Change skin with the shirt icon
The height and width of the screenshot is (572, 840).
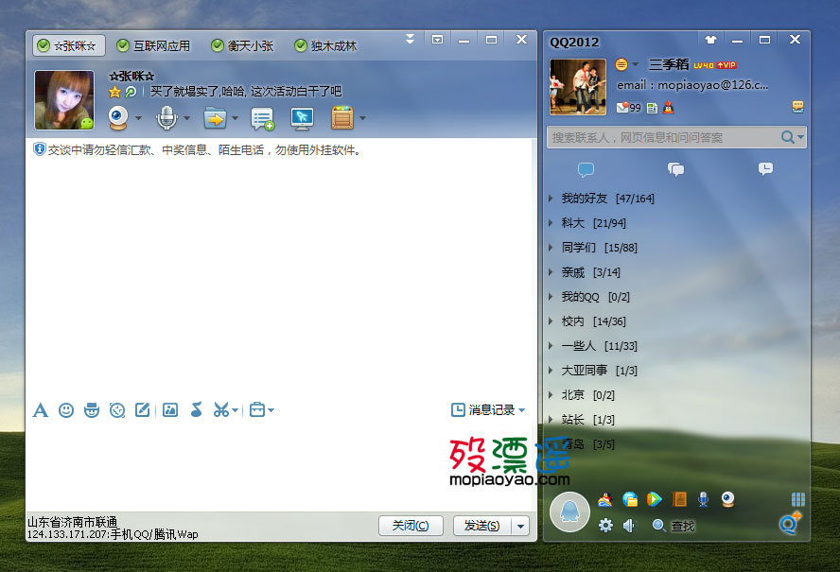pyautogui.click(x=711, y=40)
